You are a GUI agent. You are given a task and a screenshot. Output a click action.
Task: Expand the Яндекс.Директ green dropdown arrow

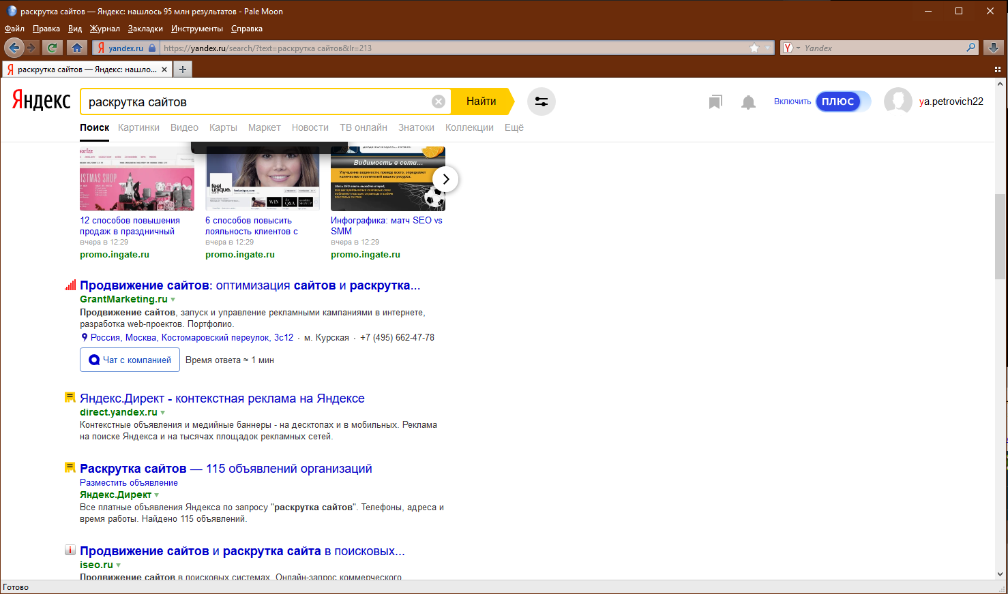coord(157,495)
